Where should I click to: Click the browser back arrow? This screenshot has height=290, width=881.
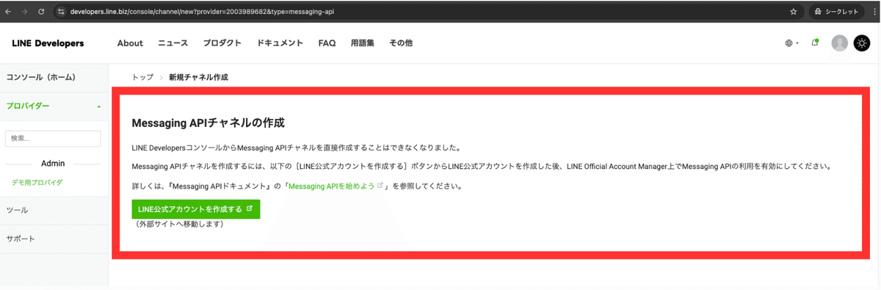[8, 12]
